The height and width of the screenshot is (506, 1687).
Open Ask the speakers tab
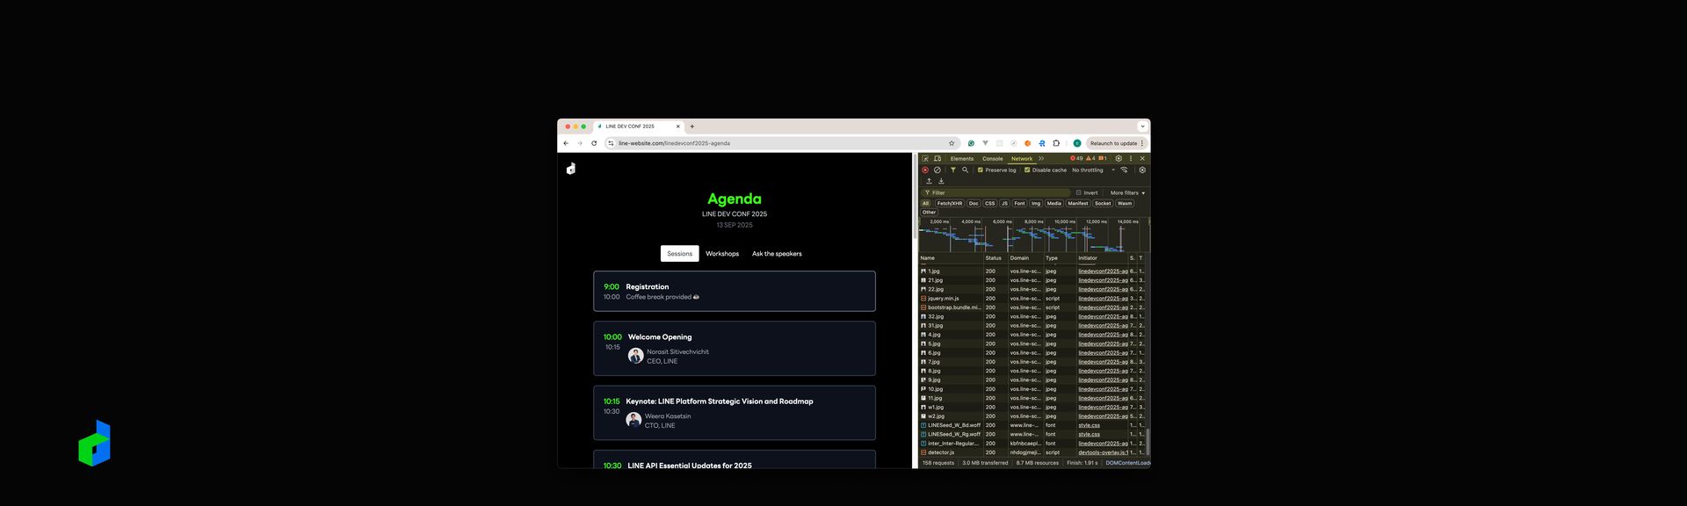777,254
